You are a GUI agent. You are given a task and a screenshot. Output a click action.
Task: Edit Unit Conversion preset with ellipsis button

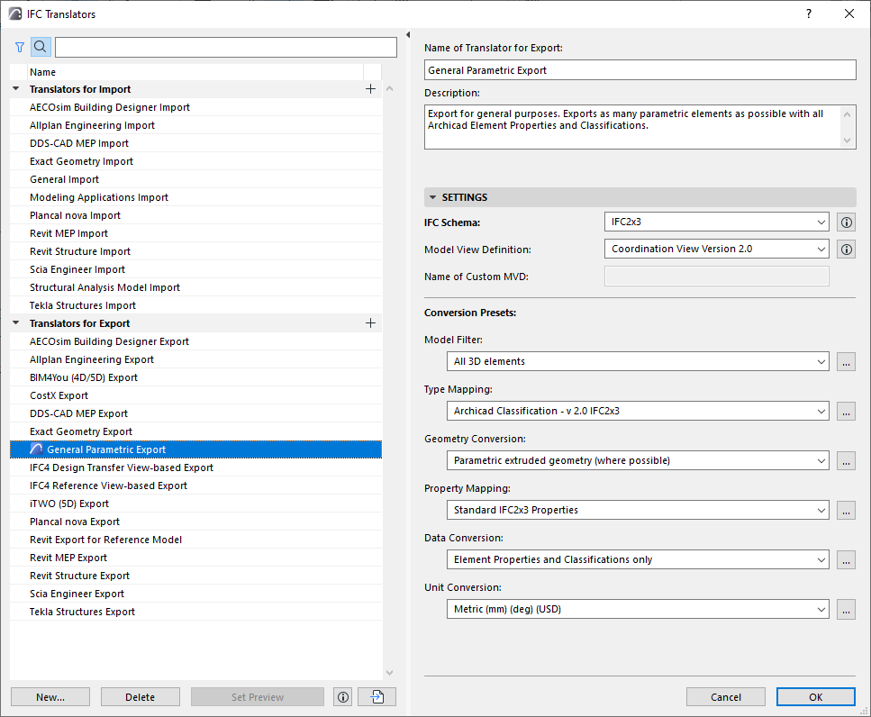(x=846, y=609)
